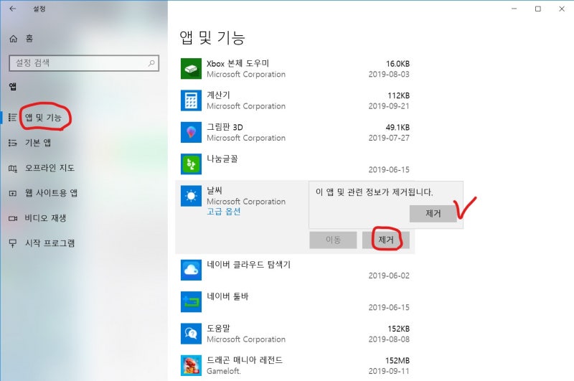Click the 앱 및 기능 page heading
This screenshot has height=381, width=574.
212,38
